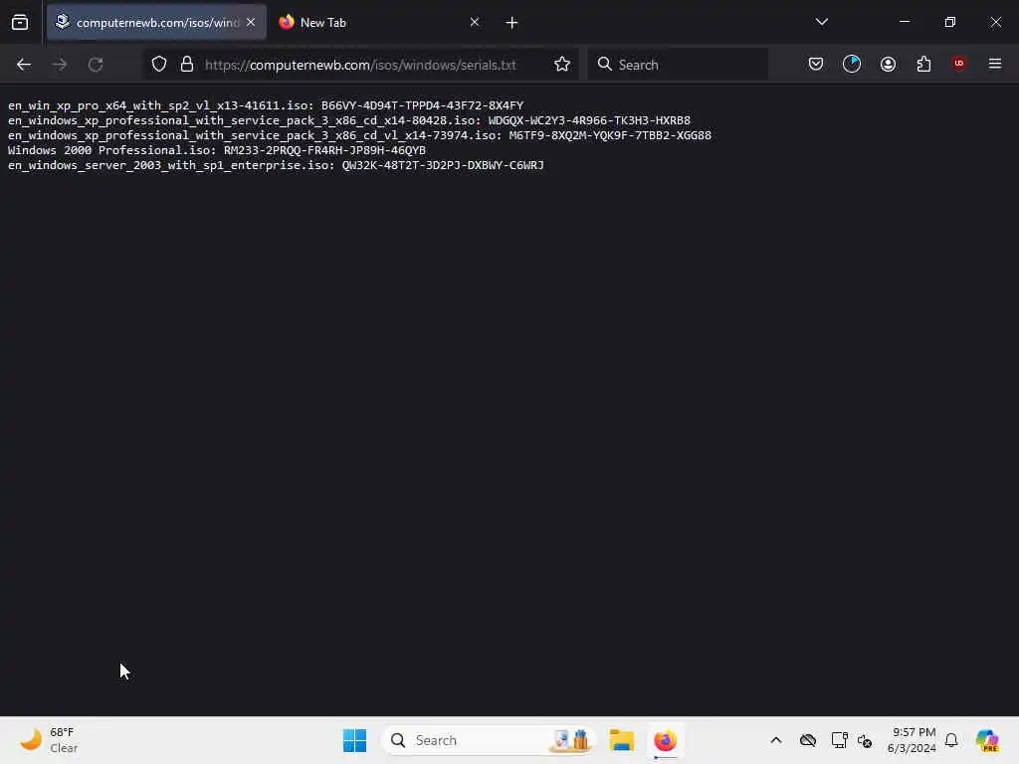Image resolution: width=1019 pixels, height=764 pixels.
Task: Restore down the Firefox window
Action: pyautogui.click(x=950, y=22)
